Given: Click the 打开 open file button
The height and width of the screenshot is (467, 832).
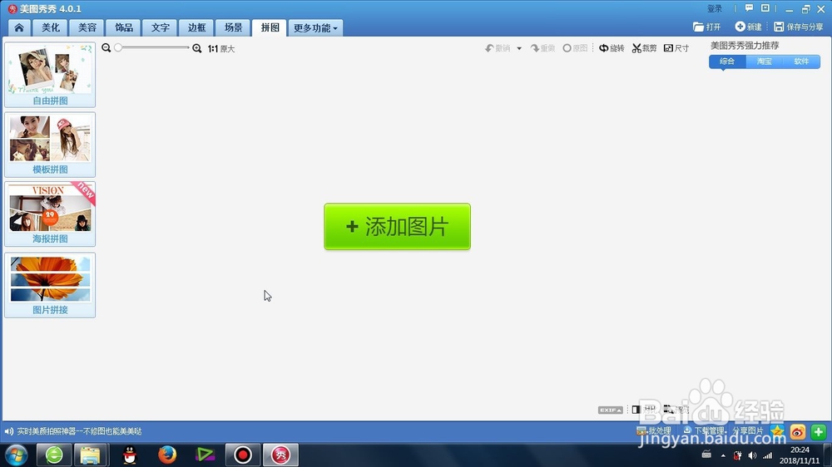Looking at the screenshot, I should [706, 27].
